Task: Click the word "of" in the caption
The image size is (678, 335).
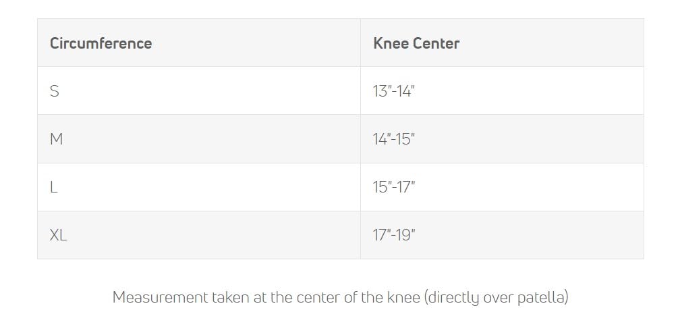Action: [x=351, y=297]
